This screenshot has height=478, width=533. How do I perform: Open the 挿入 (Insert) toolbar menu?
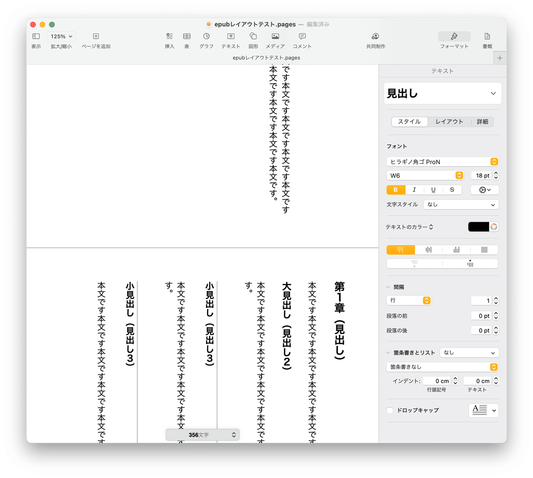(169, 40)
